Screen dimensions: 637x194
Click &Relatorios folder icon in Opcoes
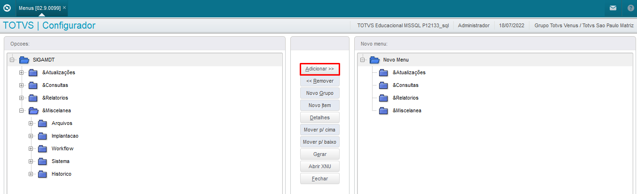click(33, 98)
